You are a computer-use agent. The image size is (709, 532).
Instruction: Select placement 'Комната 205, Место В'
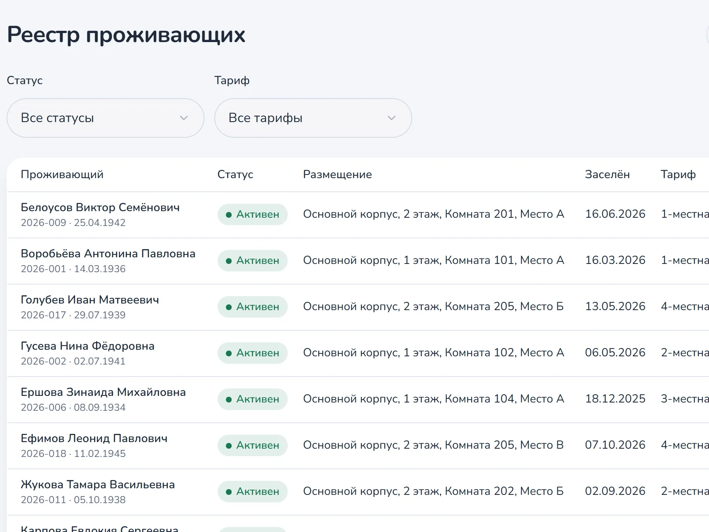point(505,445)
